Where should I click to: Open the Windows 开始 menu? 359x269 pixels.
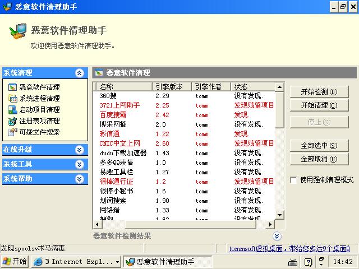(x=15, y=262)
